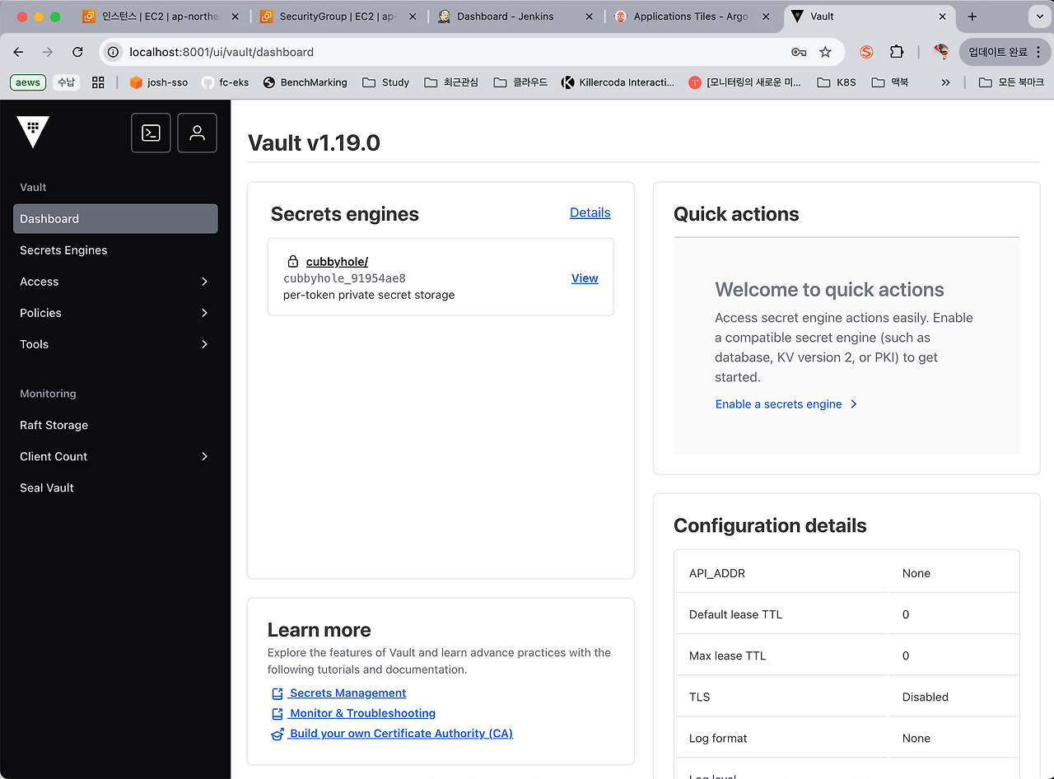Reload the page
This screenshot has width=1054, height=779.
(x=77, y=52)
